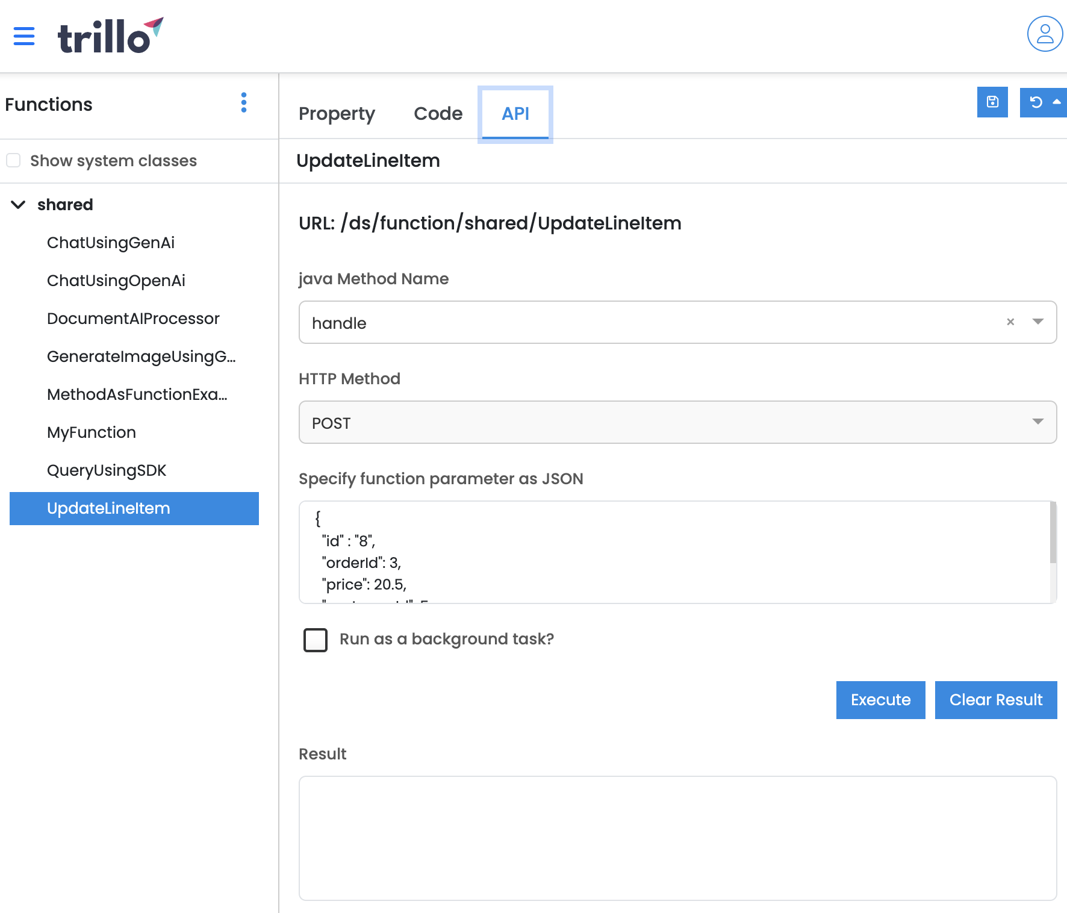Image resolution: width=1067 pixels, height=913 pixels.
Task: Click the Clear Result button
Action: point(995,700)
